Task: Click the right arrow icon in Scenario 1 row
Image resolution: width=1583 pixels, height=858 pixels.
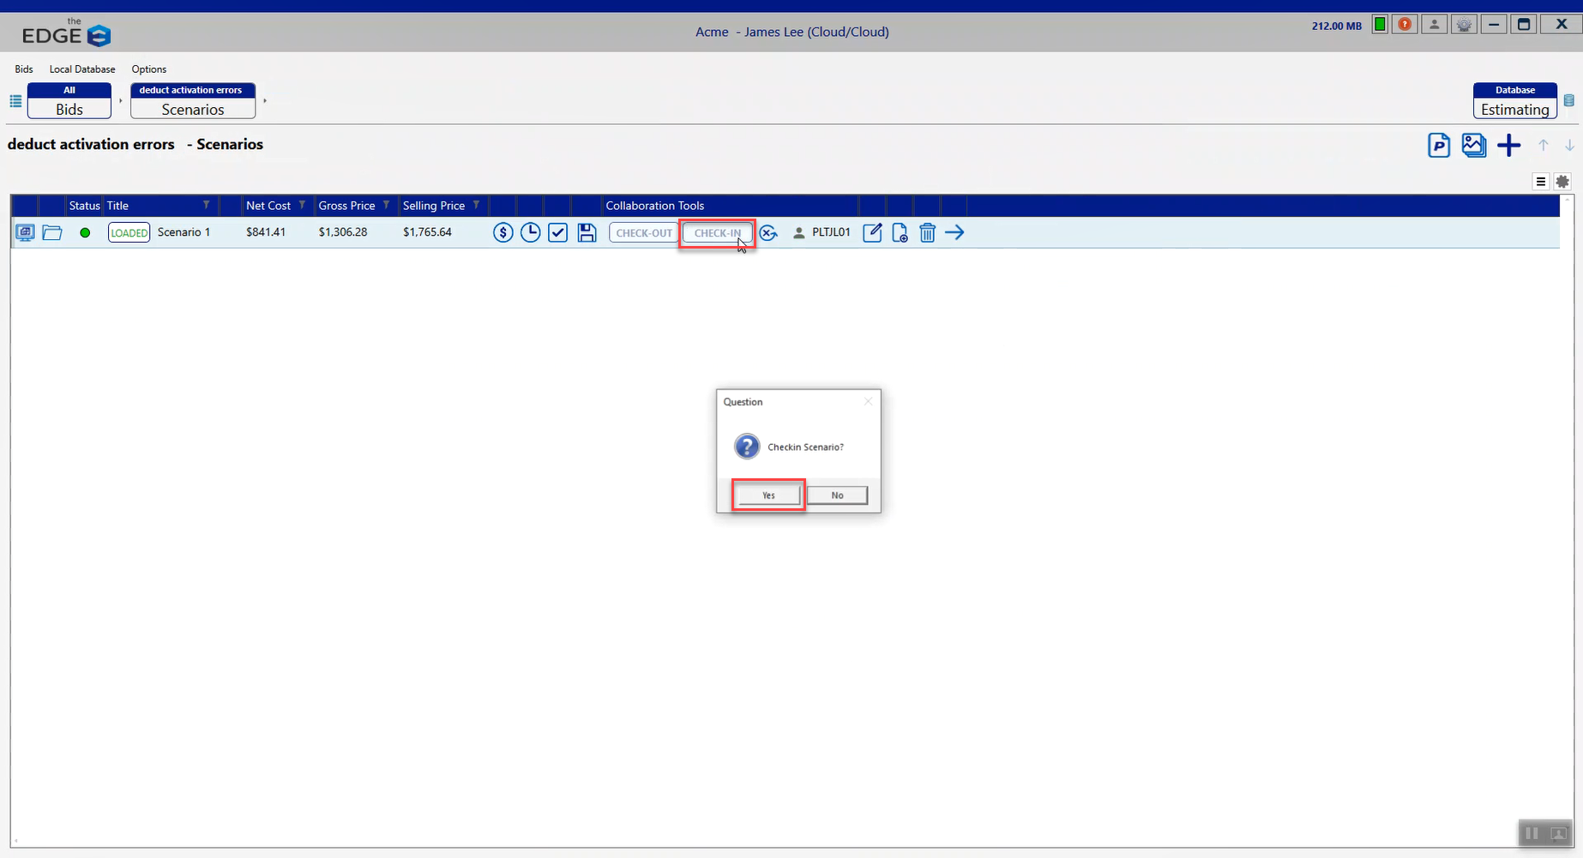Action: (x=954, y=232)
